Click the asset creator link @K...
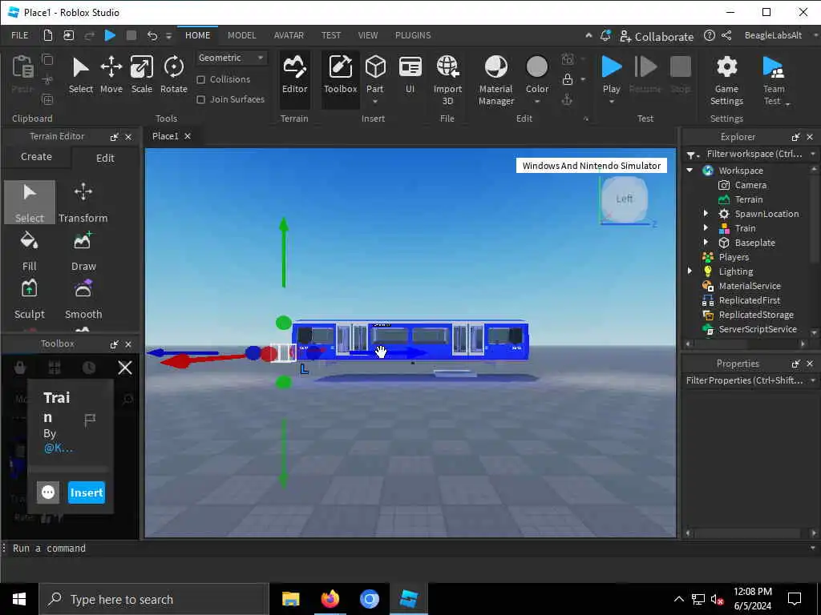This screenshot has width=821, height=615. pos(58,448)
